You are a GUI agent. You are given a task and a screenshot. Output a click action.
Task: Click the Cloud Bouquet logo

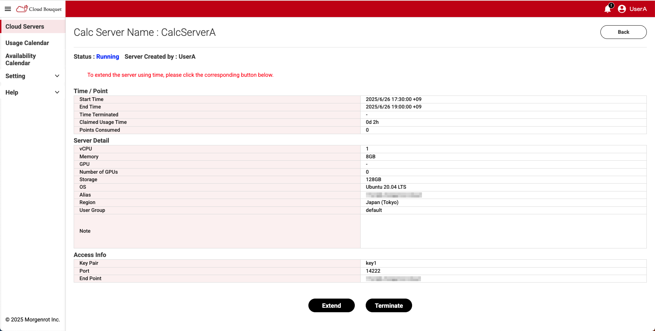[39, 9]
